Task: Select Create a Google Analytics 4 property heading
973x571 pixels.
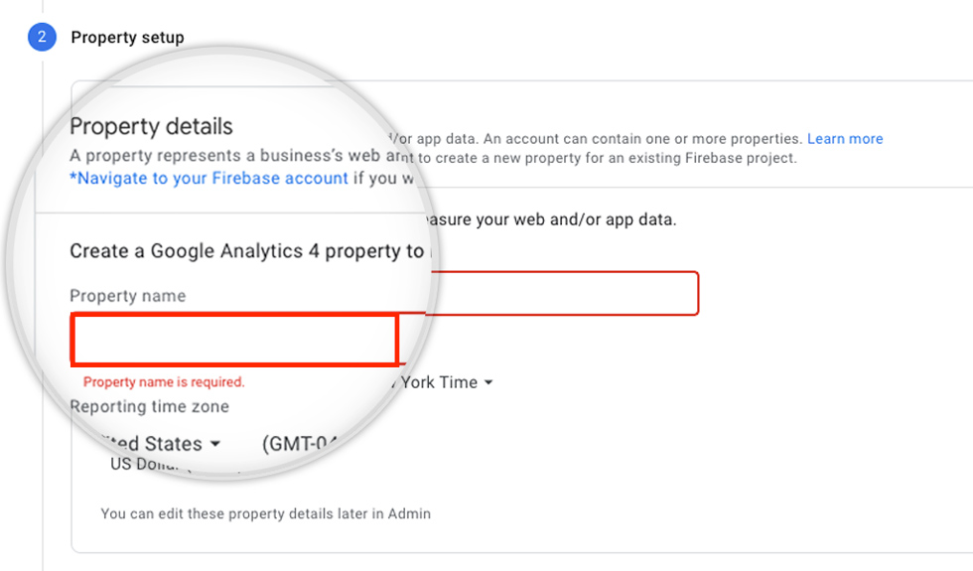Action: pos(246,251)
